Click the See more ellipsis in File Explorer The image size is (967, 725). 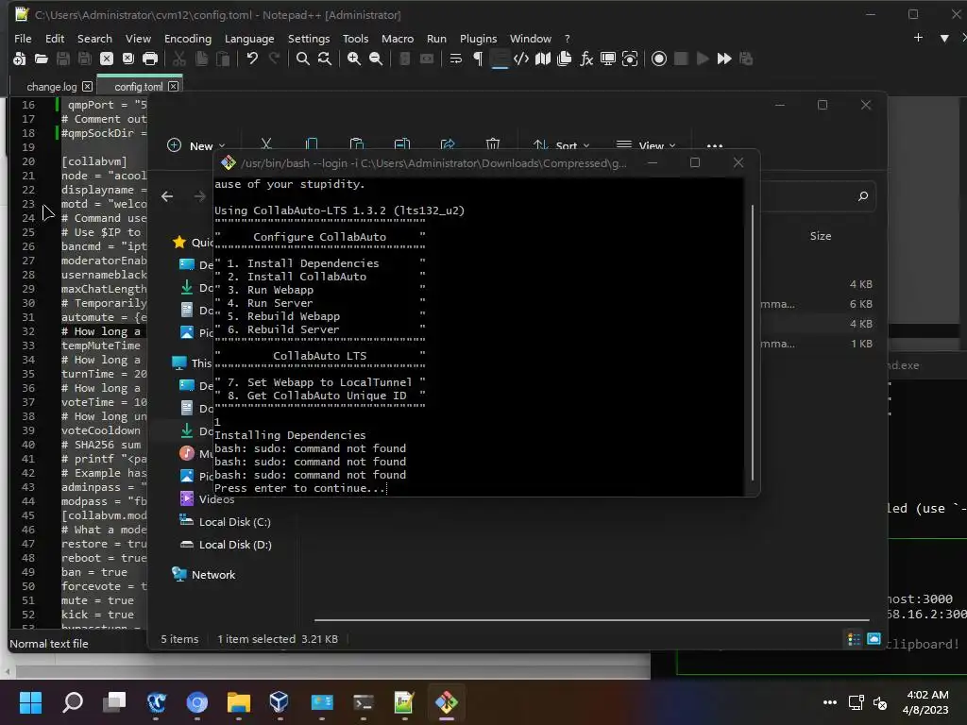coord(715,145)
